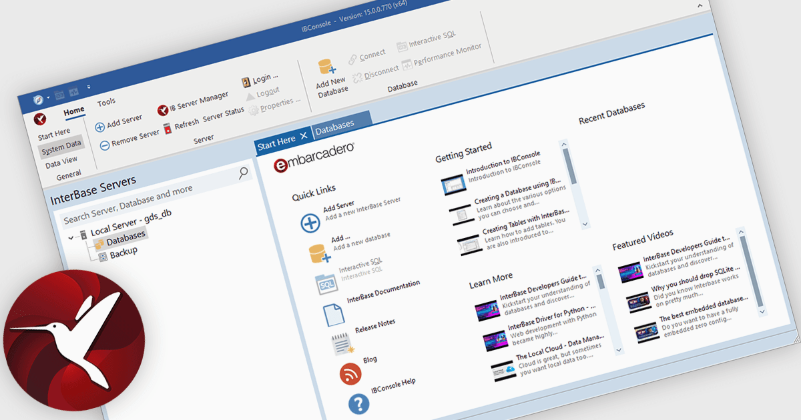The image size is (801, 420).
Task: Open InterBase Documentation link
Action: [383, 291]
